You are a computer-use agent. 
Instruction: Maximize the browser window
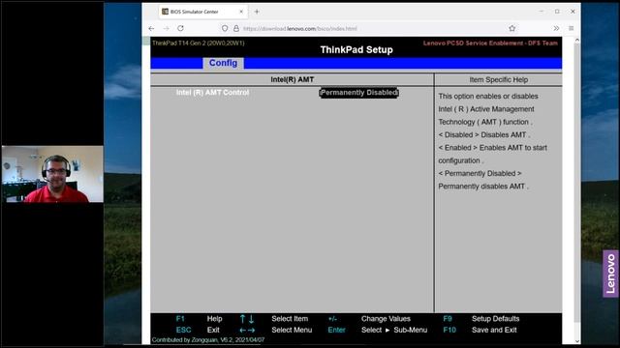557,12
